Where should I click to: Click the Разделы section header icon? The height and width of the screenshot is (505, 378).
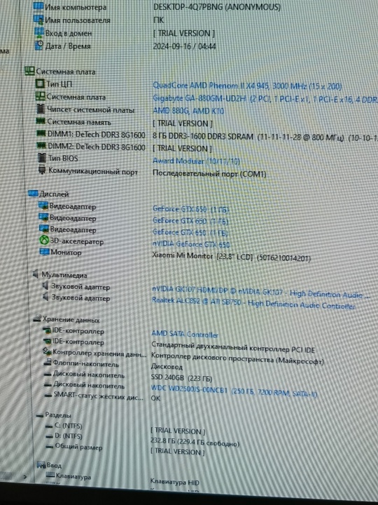[40, 415]
